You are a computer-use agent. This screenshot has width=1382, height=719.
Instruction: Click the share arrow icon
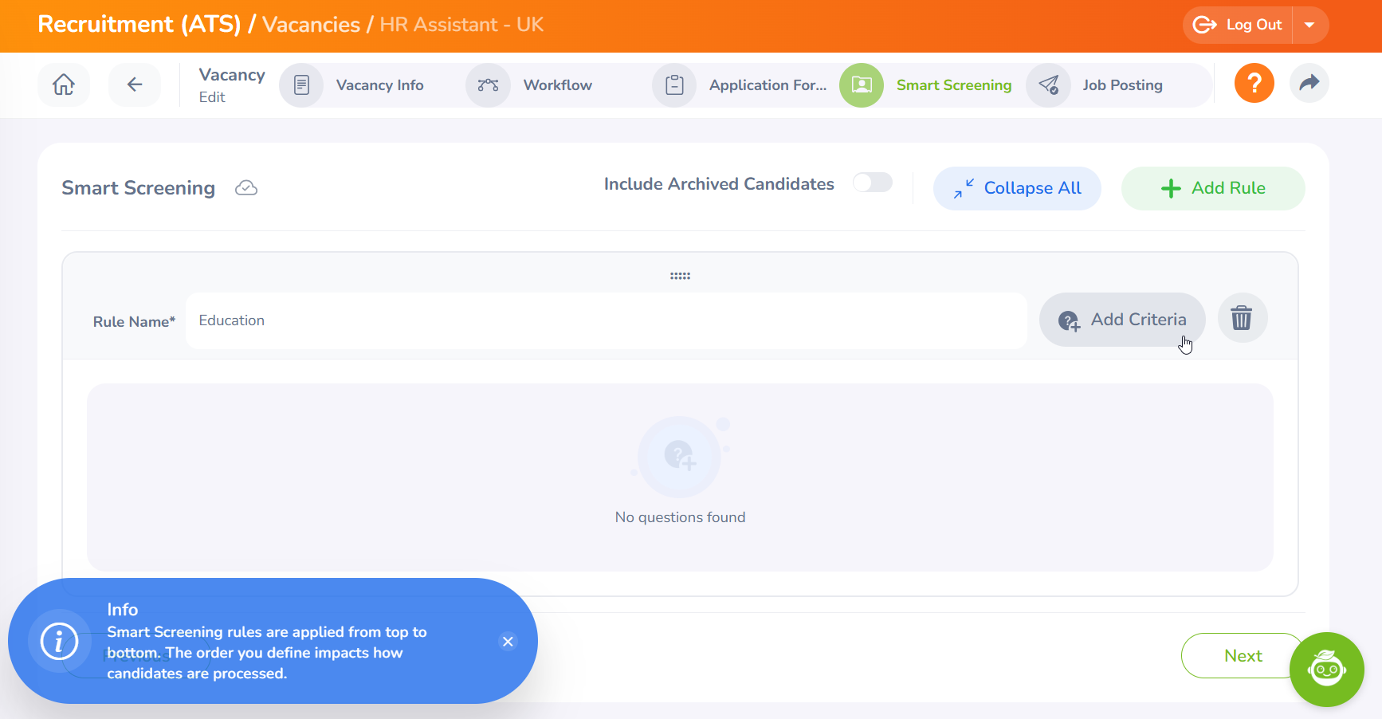click(x=1309, y=83)
